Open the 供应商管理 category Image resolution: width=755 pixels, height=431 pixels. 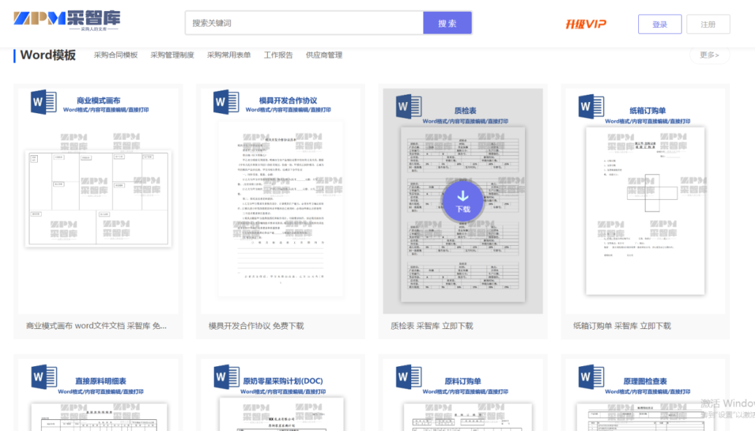click(324, 55)
